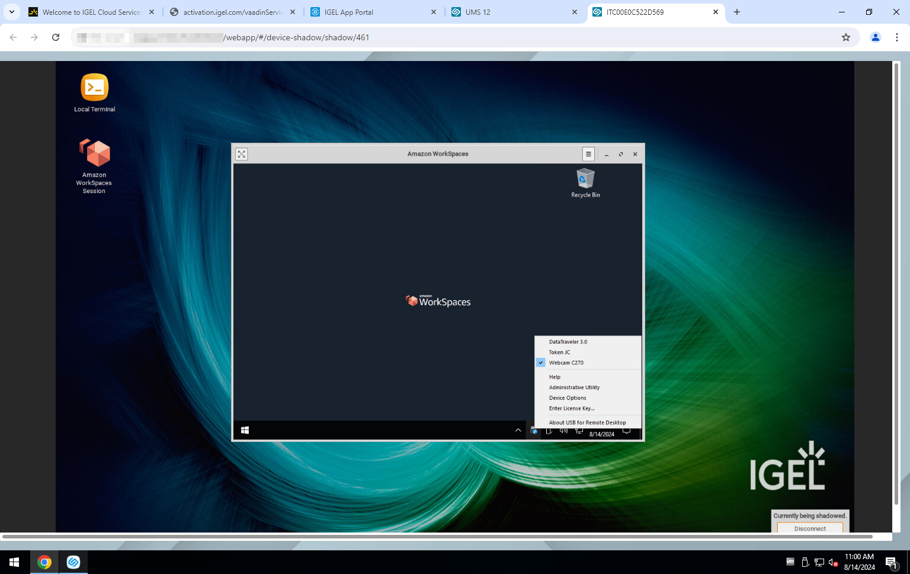The height and width of the screenshot is (574, 910).
Task: Click the USB for Remote Desktop tray icon
Action: (x=534, y=431)
